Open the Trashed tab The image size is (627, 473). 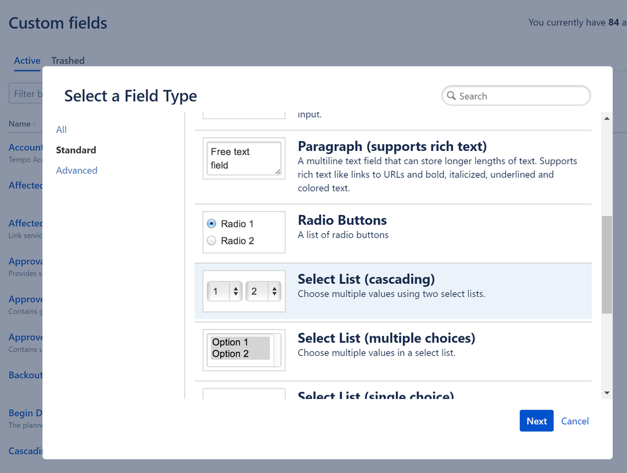pyautogui.click(x=68, y=61)
